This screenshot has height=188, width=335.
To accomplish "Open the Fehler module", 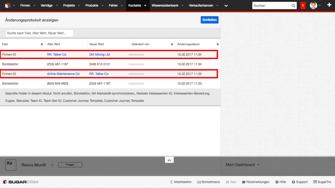I will tap(113, 5).
